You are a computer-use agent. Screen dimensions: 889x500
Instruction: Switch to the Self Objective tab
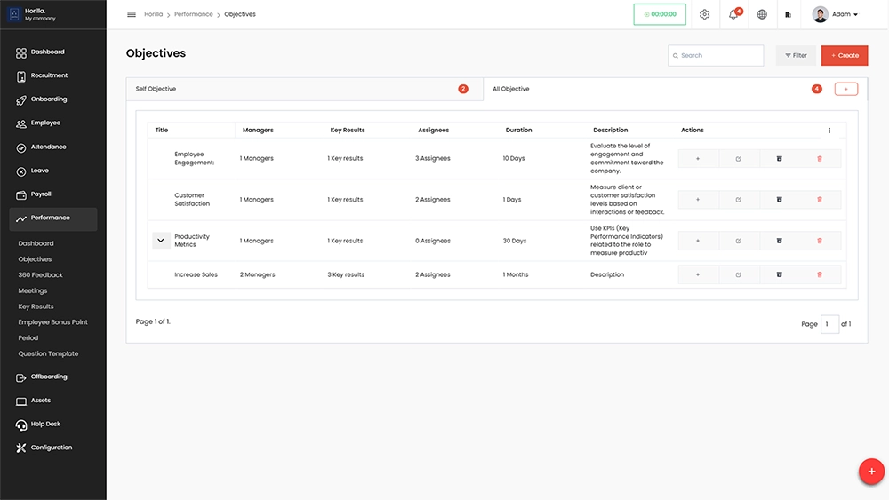302,89
